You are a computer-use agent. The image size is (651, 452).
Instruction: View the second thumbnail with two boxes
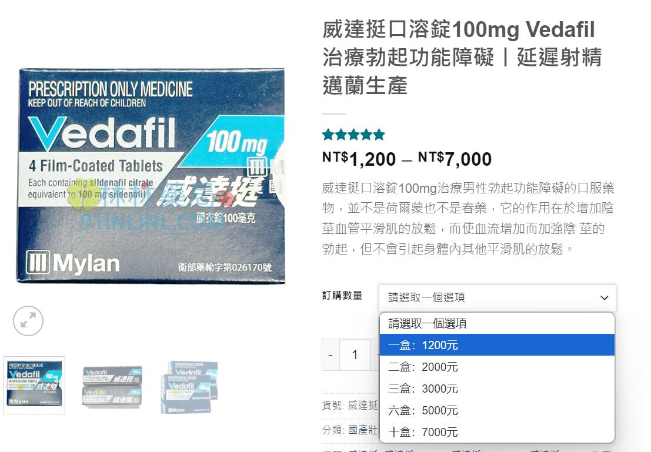(112, 386)
